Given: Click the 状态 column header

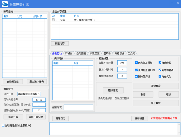Looking at the screenshot, I should tap(20, 16).
